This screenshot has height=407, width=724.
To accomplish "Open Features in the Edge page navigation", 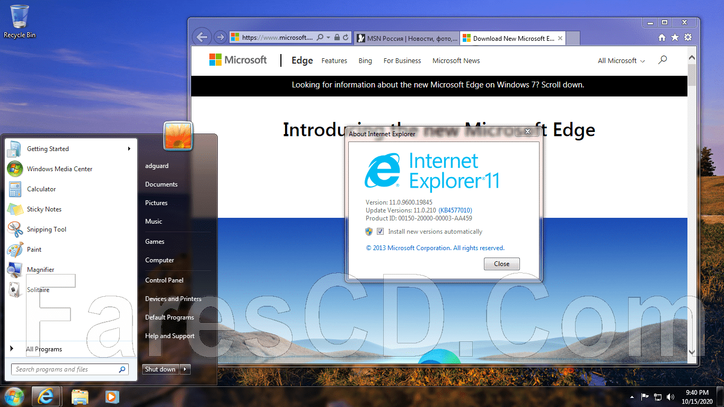I will 334,61.
